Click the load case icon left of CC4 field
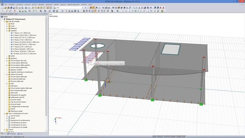 pos(54,8)
